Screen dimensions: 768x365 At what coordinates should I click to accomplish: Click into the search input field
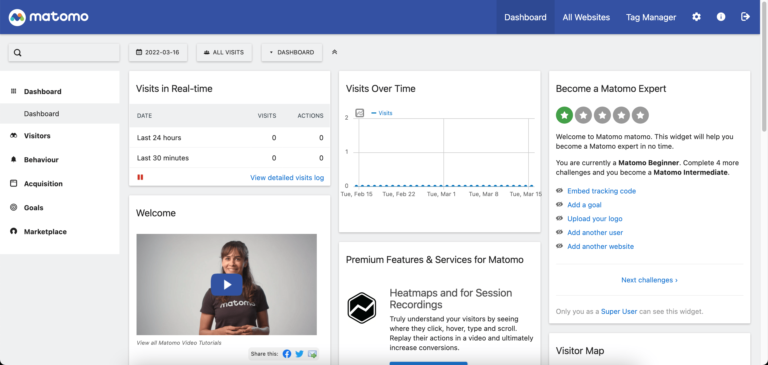point(64,53)
